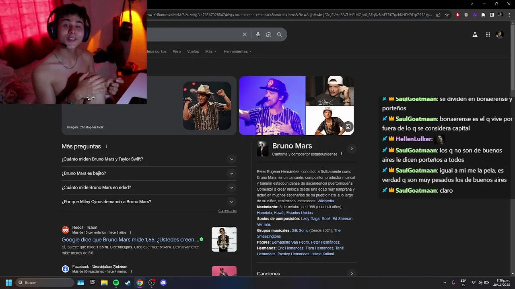The width and height of the screenshot is (515, 289).
Task: Open the Windows Start menu
Action: pyautogui.click(x=8, y=283)
